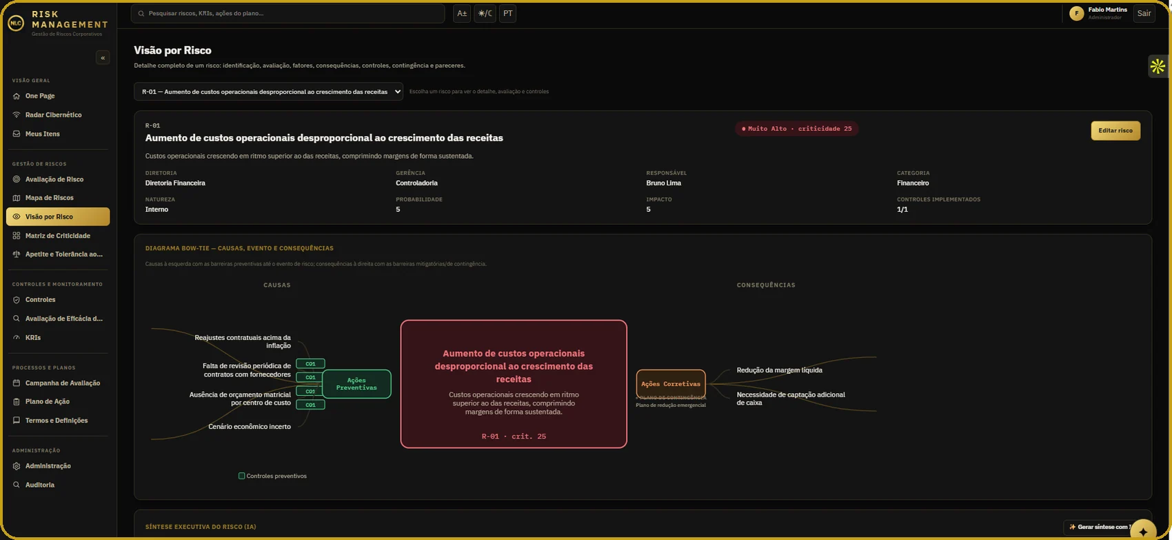Viewport: 1172px width, 540px height.
Task: Open Visão por Risco in the sidebar
Action: pyautogui.click(x=58, y=217)
